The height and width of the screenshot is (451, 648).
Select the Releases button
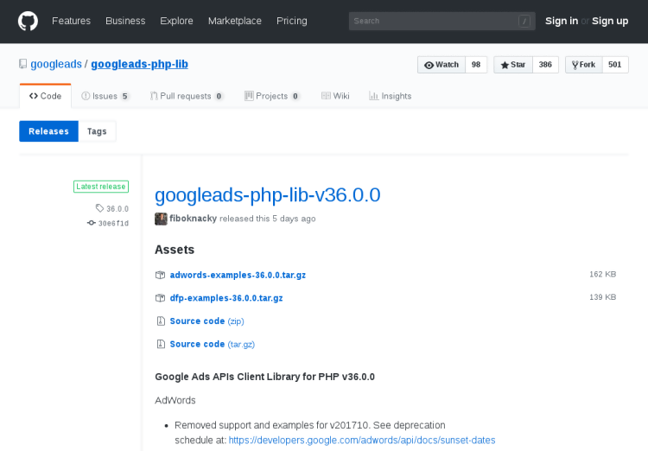click(48, 131)
